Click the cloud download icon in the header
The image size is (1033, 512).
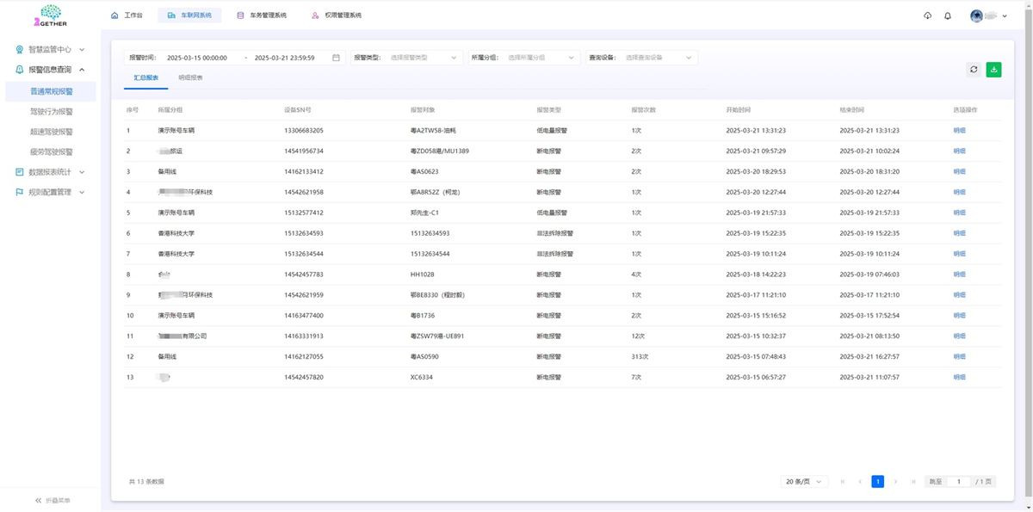pyautogui.click(x=927, y=15)
